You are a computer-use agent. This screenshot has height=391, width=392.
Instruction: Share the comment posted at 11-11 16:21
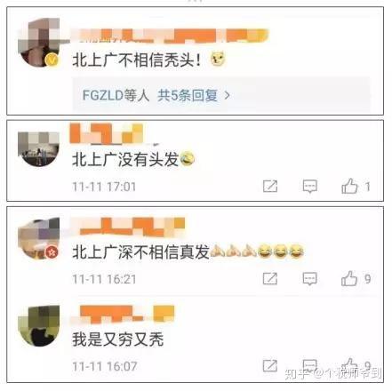[x=270, y=279]
